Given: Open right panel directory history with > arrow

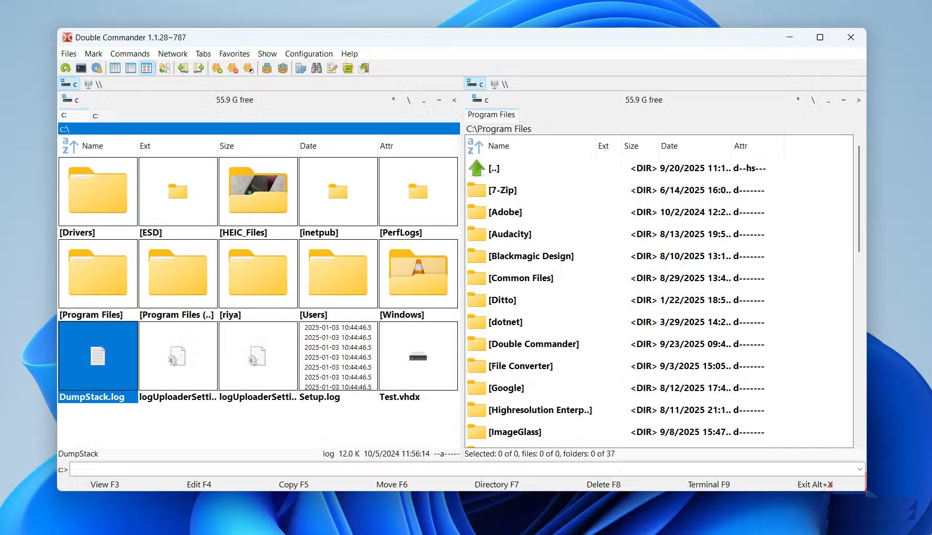Looking at the screenshot, I should click(858, 100).
